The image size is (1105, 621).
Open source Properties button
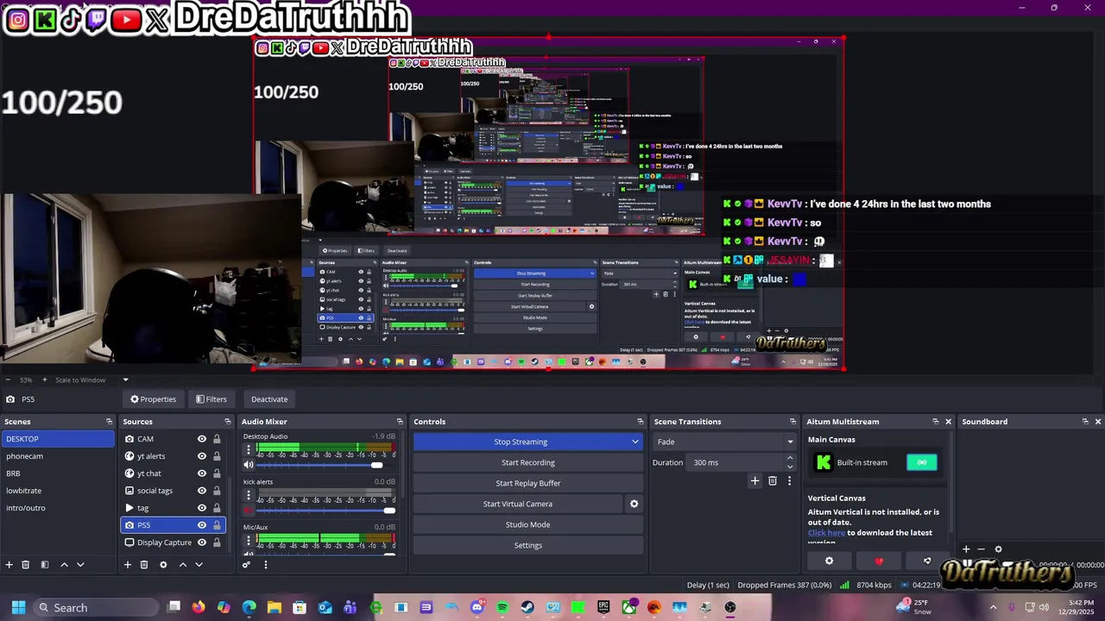[x=153, y=399]
